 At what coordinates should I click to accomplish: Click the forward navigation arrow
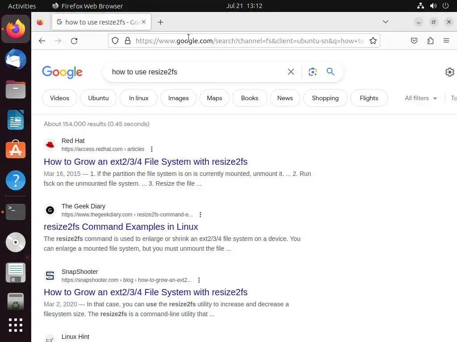(x=58, y=41)
